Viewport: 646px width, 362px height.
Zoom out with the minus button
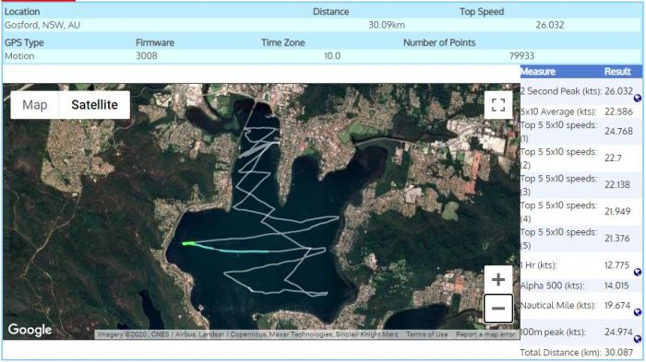(x=498, y=308)
